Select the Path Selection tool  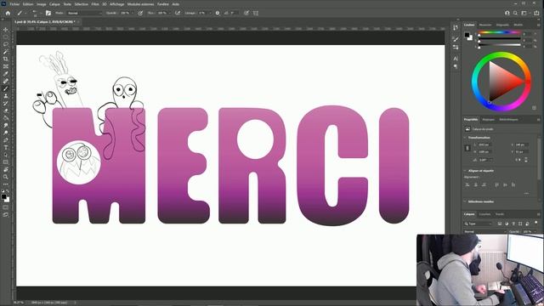tap(6, 155)
